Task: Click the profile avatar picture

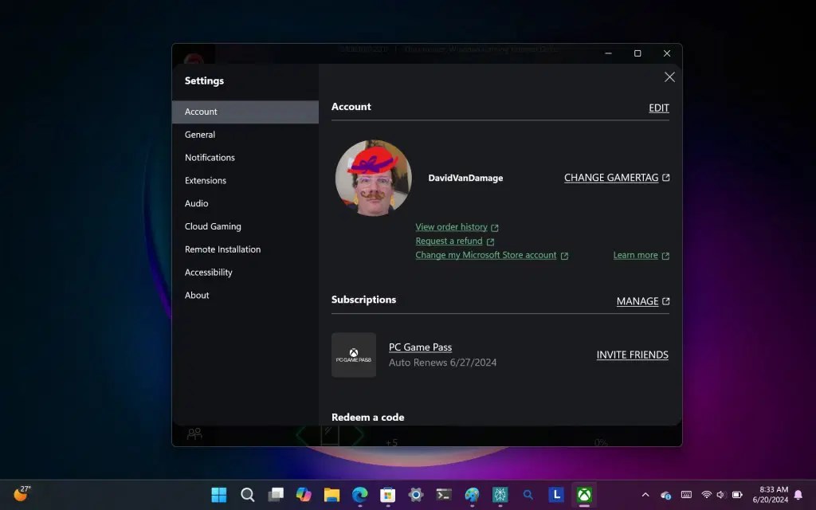Action: 372,178
